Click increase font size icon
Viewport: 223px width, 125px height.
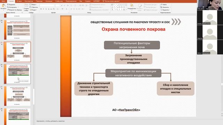62,6
